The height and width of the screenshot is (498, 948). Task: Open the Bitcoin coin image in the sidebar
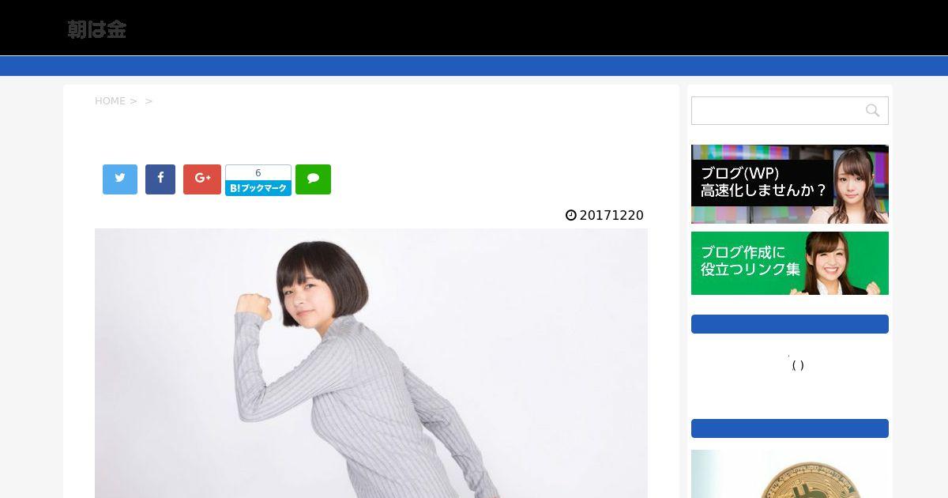coord(790,474)
